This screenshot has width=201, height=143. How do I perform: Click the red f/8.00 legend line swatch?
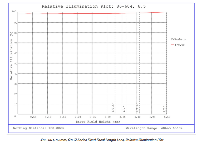tap(173, 45)
